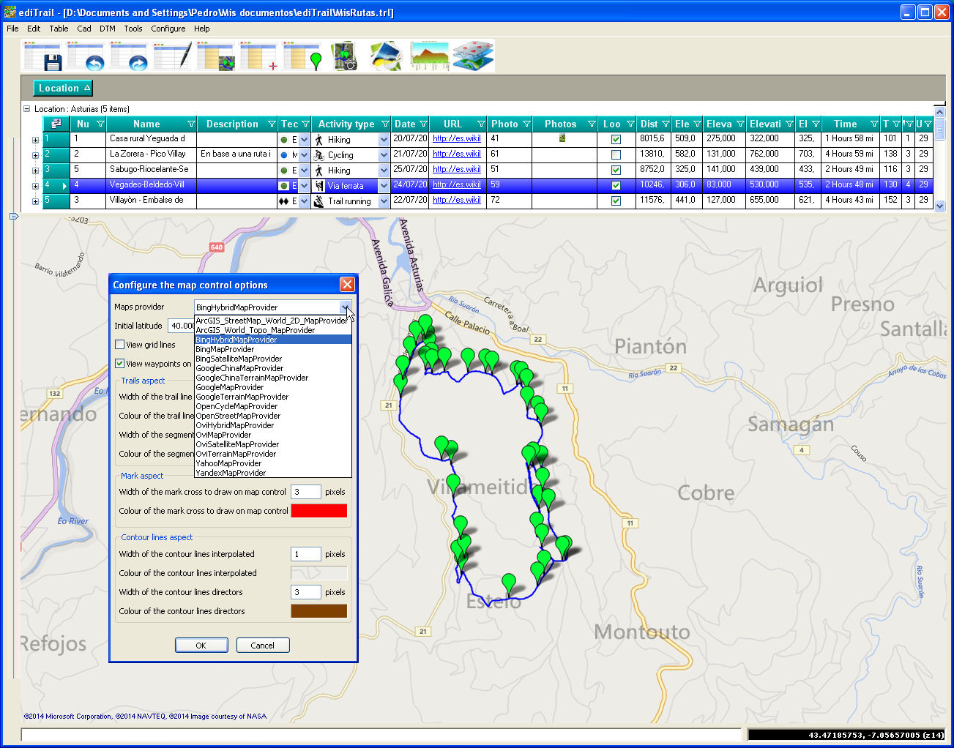Click the undo table toolbar icon
This screenshot has height=748, width=954.
click(86, 56)
